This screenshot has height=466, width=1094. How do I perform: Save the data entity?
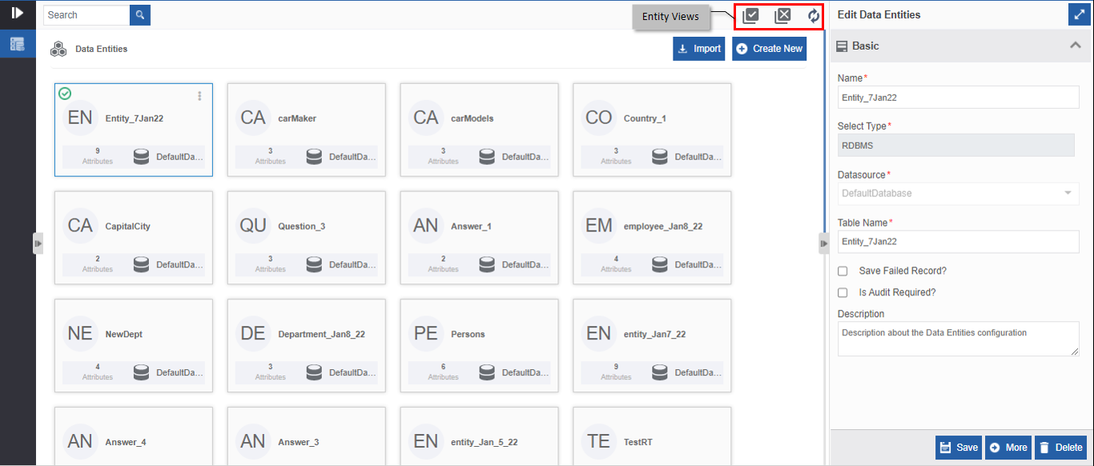click(959, 448)
